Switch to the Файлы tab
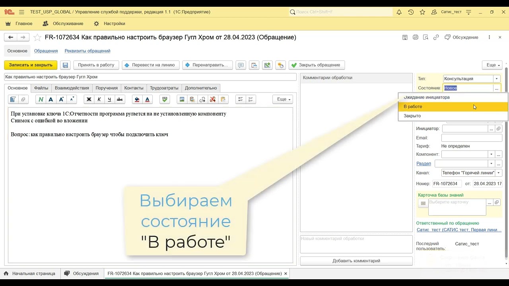509x286 pixels. [x=41, y=88]
